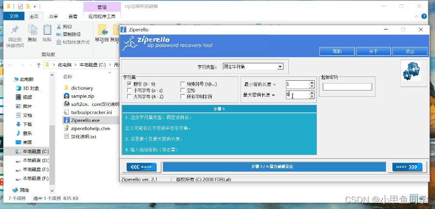435x209 pixels.
Task: Go back with the BACK button
Action: point(141,167)
